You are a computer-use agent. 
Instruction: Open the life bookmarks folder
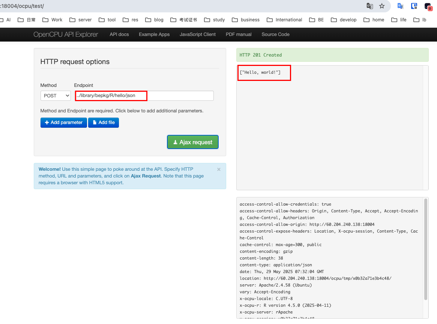[x=399, y=20]
